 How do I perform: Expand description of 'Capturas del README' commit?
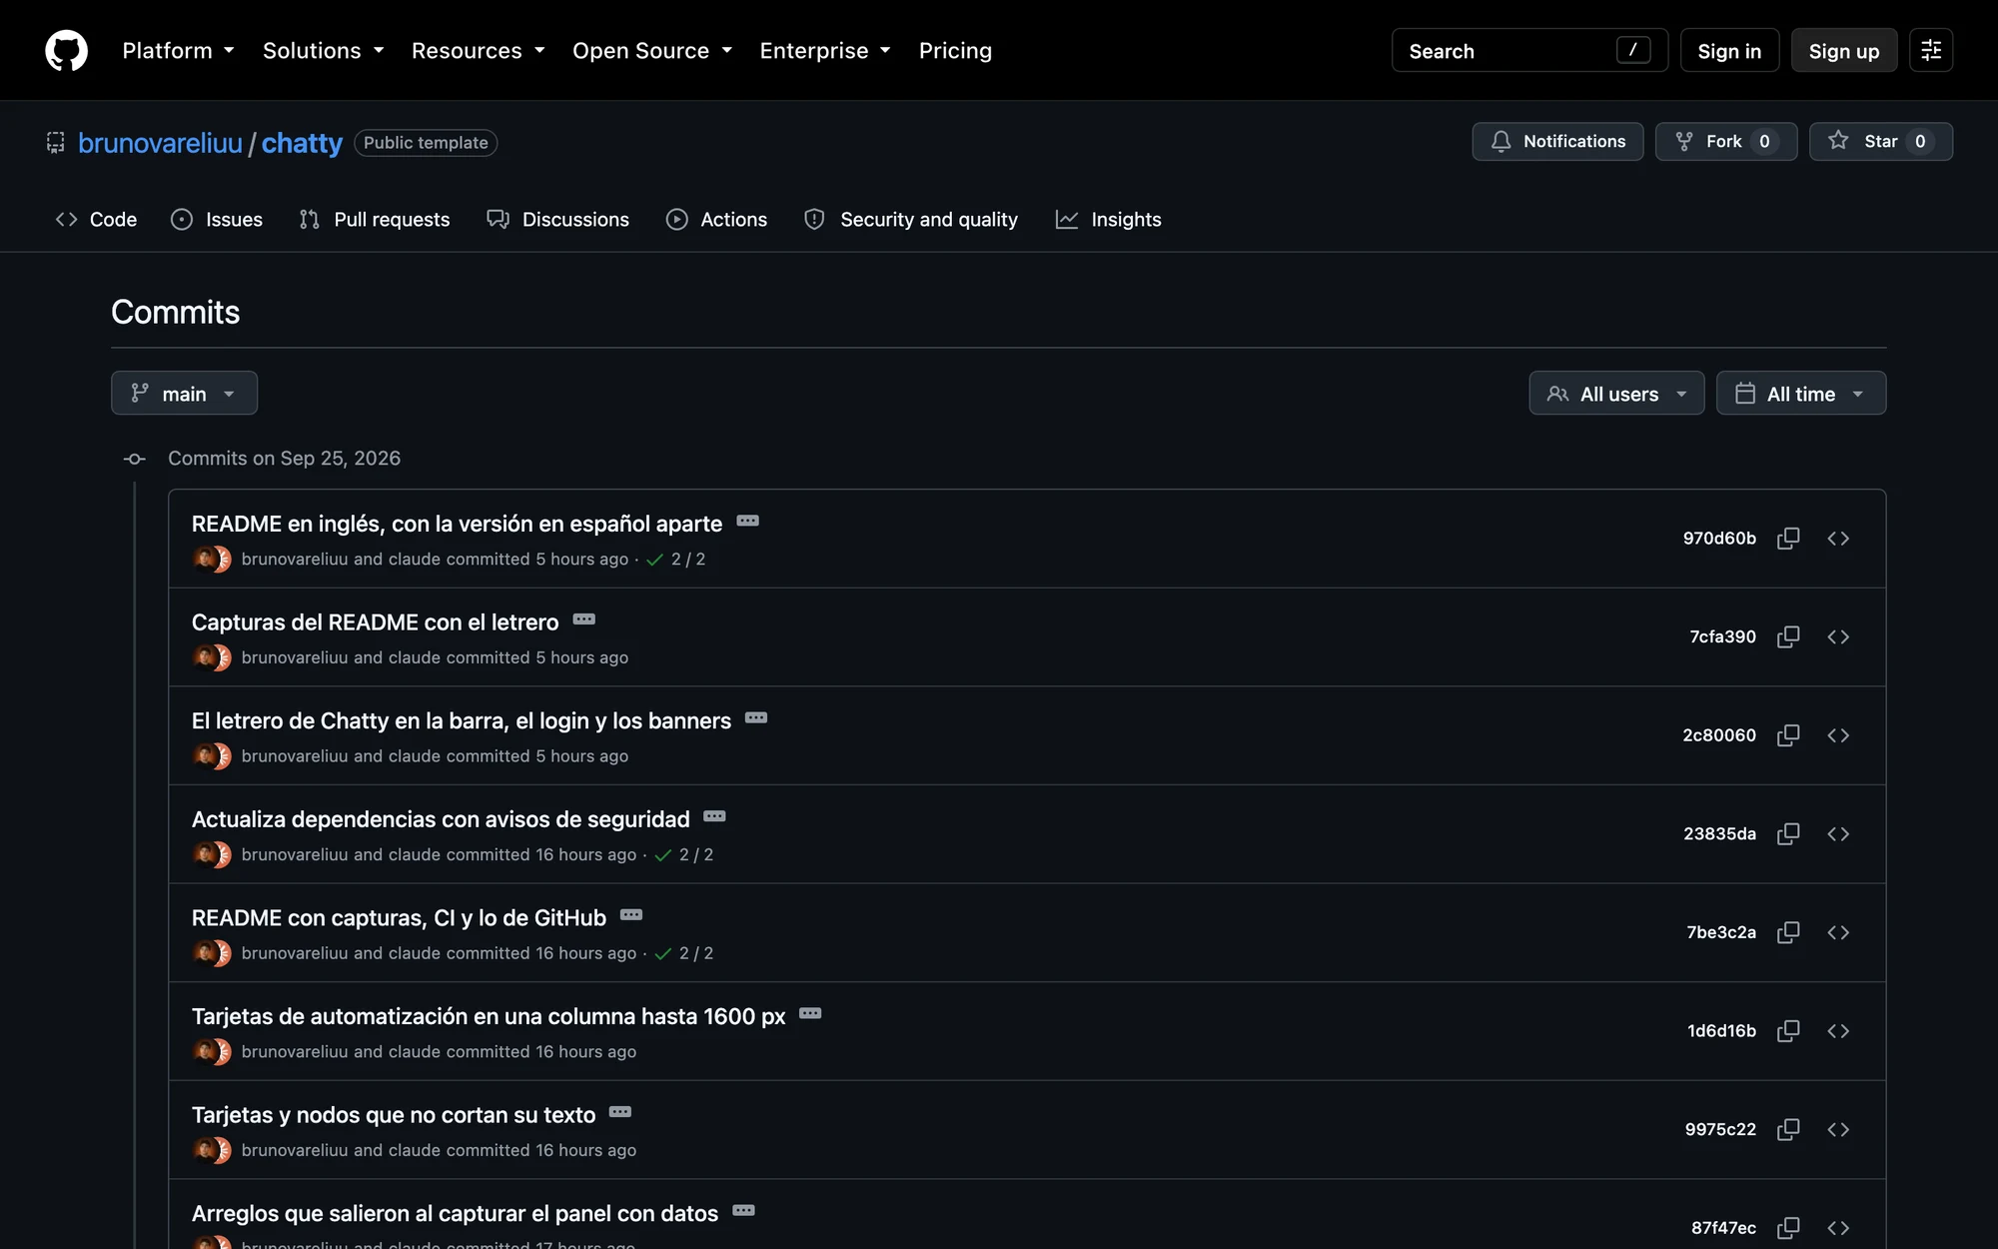click(x=584, y=620)
